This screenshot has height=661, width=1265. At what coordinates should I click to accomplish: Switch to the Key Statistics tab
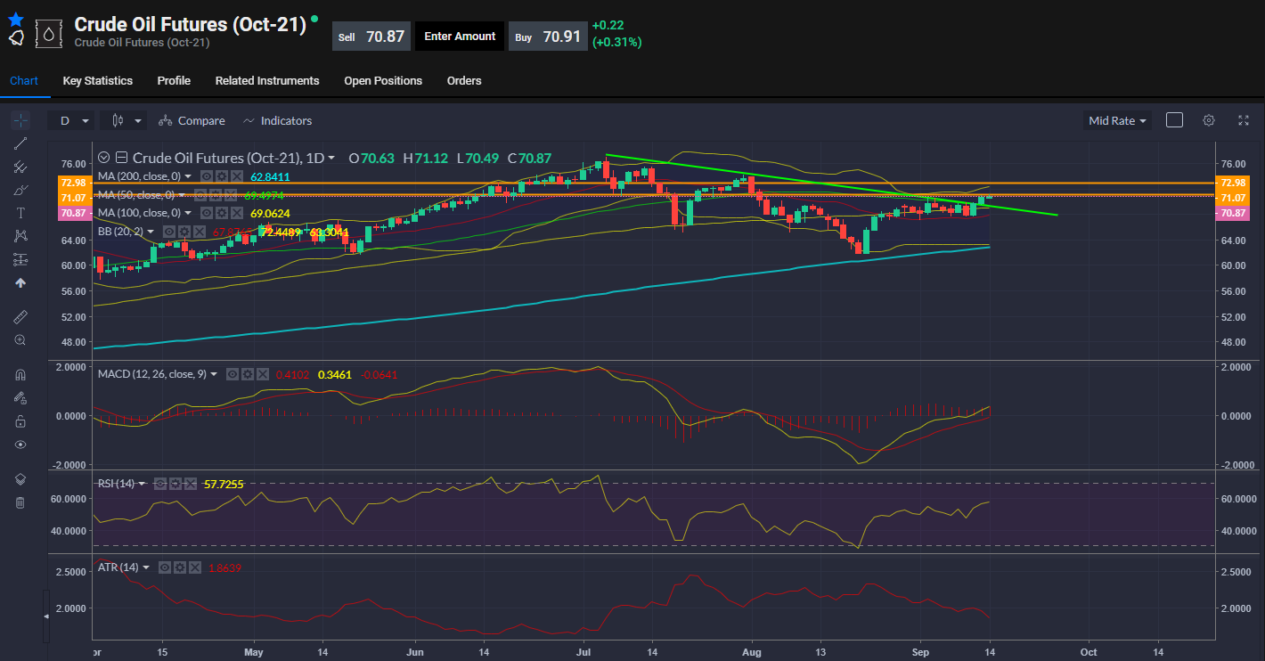97,81
